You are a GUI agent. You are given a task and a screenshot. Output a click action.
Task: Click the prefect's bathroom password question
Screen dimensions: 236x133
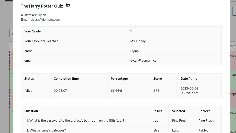[x=74, y=120]
